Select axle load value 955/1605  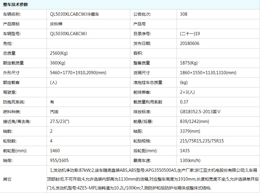(x=59, y=160)
